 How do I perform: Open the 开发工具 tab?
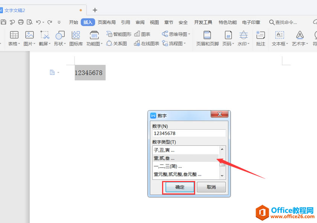click(x=203, y=22)
